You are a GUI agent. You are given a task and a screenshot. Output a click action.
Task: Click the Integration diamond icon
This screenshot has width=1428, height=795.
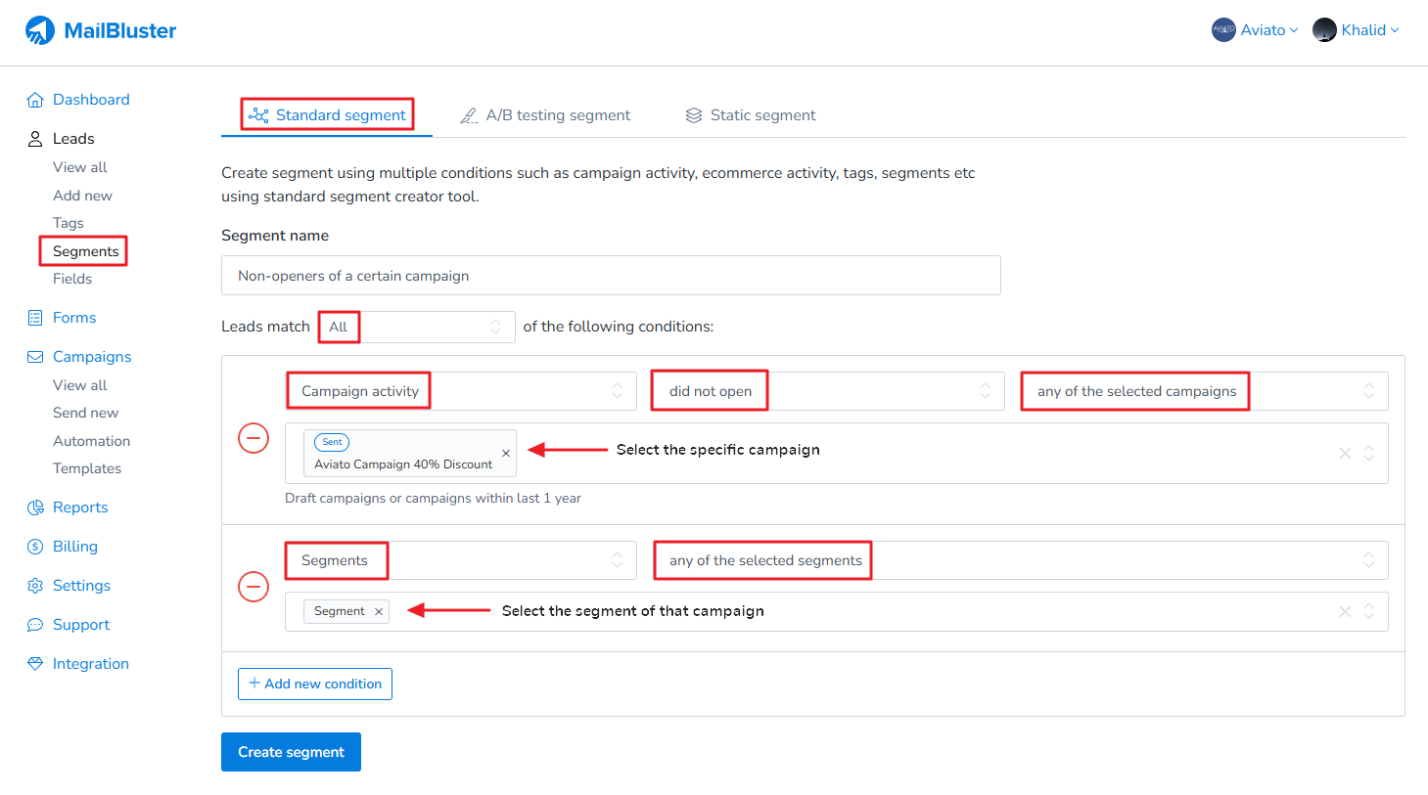tap(35, 664)
